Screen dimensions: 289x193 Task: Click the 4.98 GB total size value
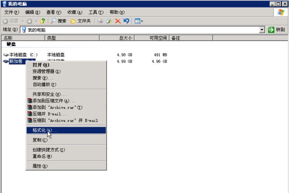125,55
